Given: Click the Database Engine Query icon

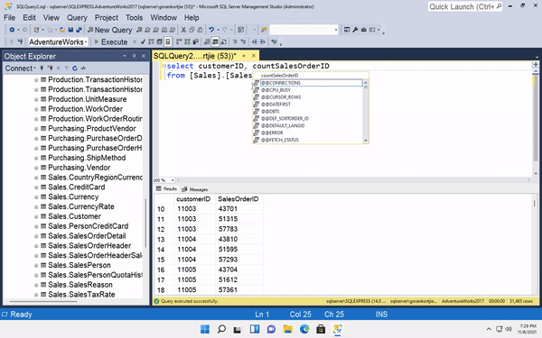Looking at the screenshot, I should coord(139,30).
